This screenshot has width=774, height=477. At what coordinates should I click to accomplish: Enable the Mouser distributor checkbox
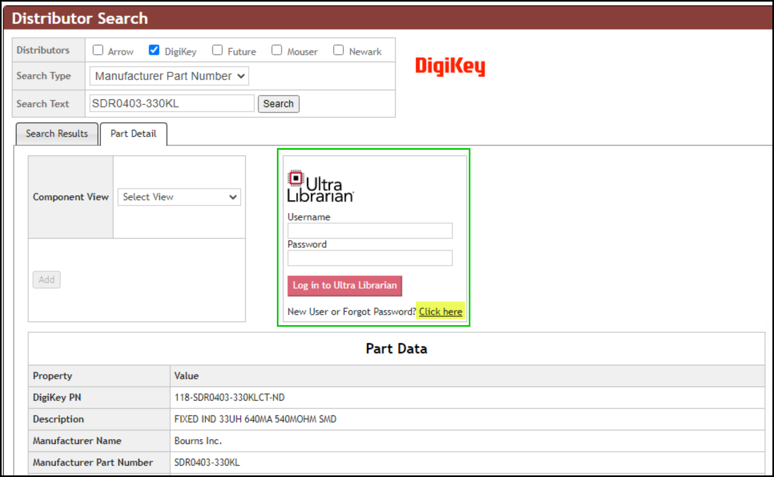click(277, 49)
